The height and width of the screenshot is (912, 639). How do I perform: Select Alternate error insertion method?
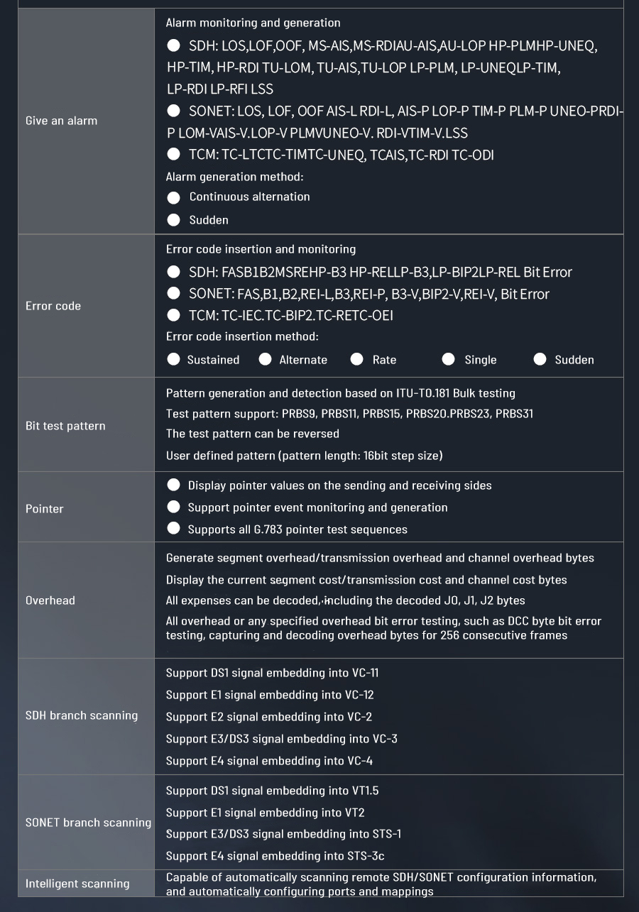coord(266,359)
